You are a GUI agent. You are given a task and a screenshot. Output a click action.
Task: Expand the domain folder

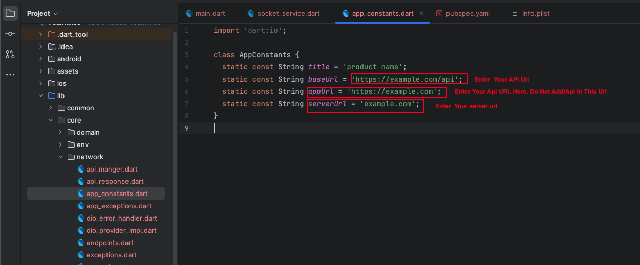tap(60, 132)
